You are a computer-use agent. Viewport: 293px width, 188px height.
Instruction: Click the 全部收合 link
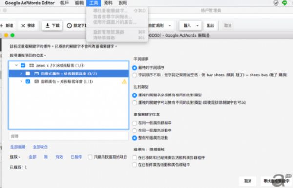click(x=41, y=147)
